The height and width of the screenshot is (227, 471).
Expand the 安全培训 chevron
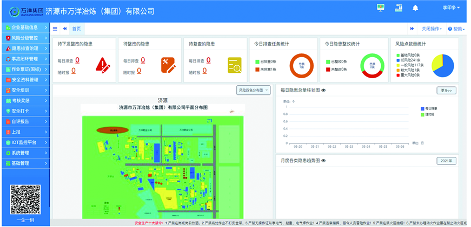(x=46, y=90)
